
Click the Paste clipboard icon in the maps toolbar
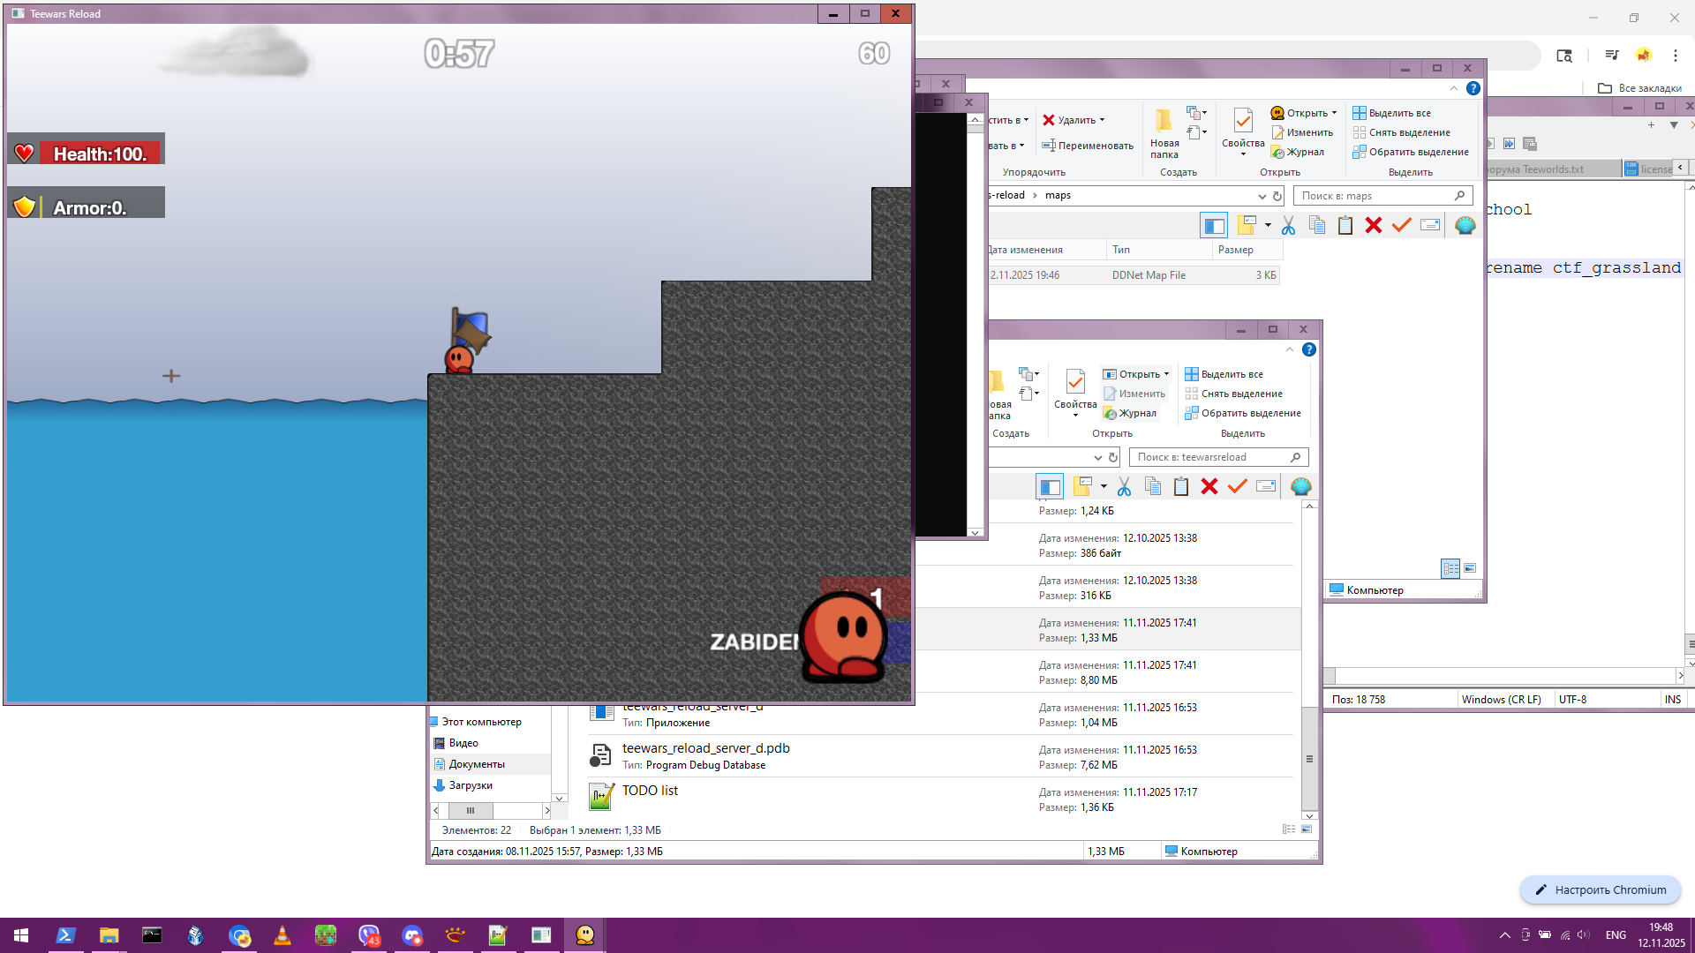click(x=1345, y=226)
